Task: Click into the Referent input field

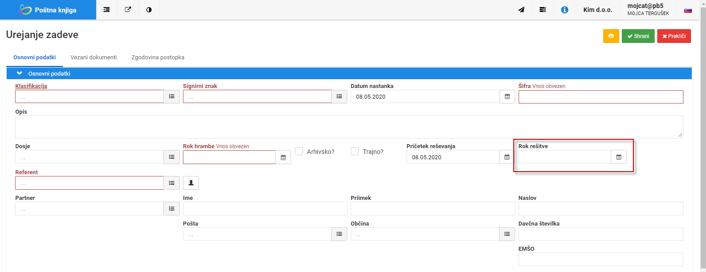Action: point(89,183)
